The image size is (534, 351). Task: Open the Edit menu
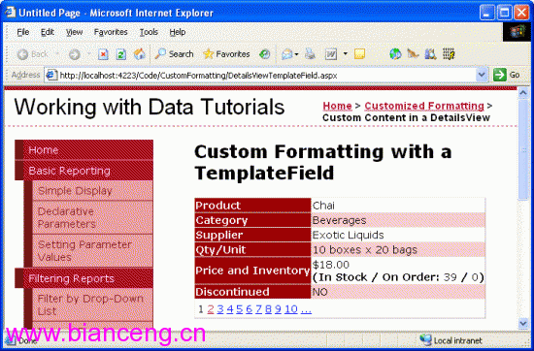[x=48, y=32]
